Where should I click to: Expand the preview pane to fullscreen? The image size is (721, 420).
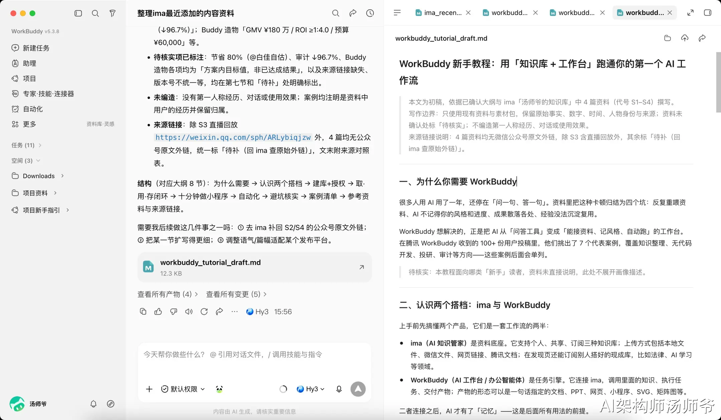tap(690, 13)
